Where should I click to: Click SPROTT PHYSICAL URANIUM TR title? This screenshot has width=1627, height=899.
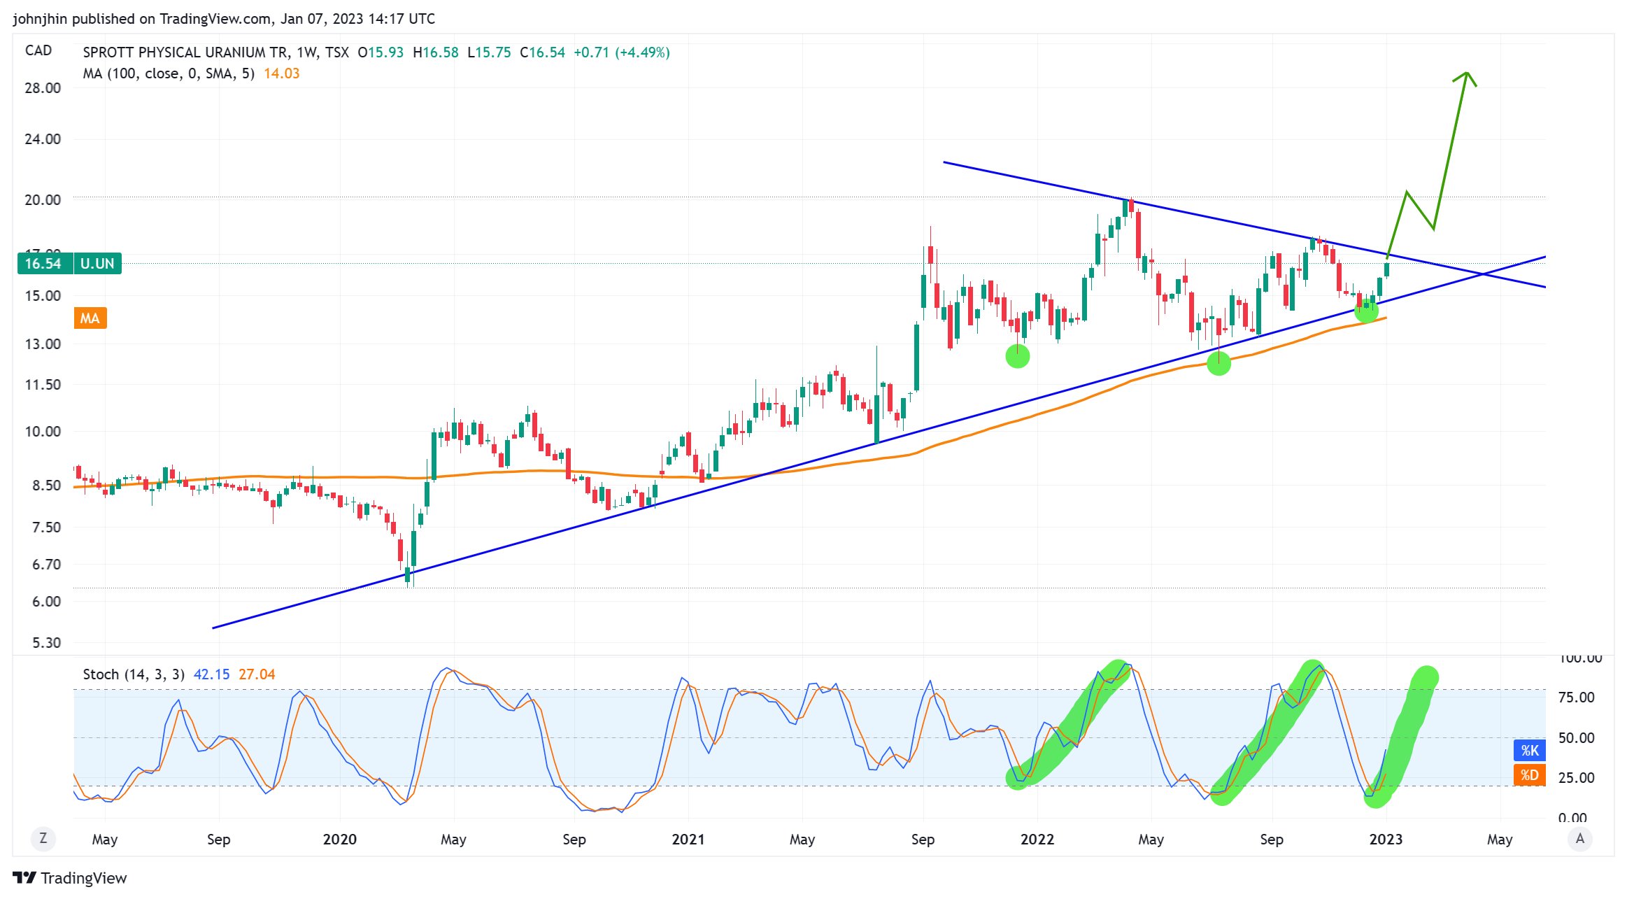(x=185, y=52)
